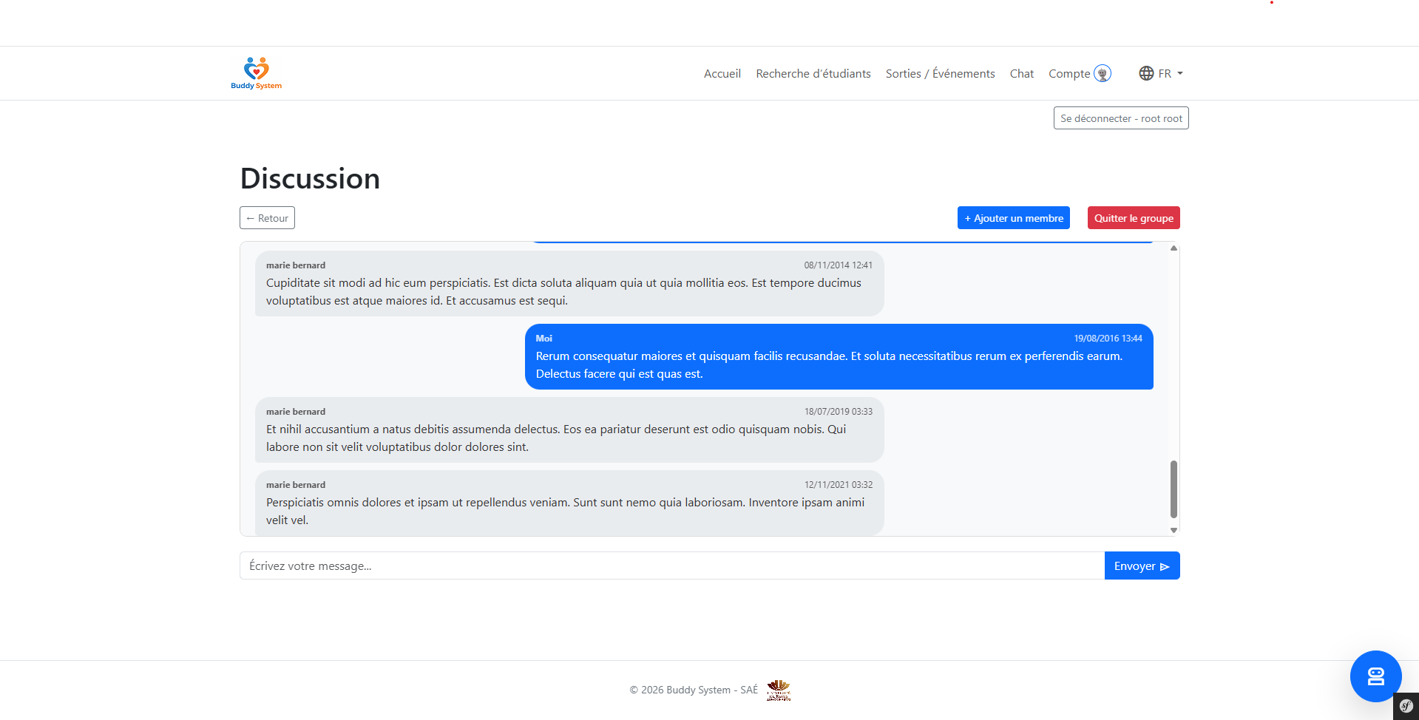Image resolution: width=1419 pixels, height=720 pixels.
Task: Focus the Écrivez votre message field
Action: [671, 566]
